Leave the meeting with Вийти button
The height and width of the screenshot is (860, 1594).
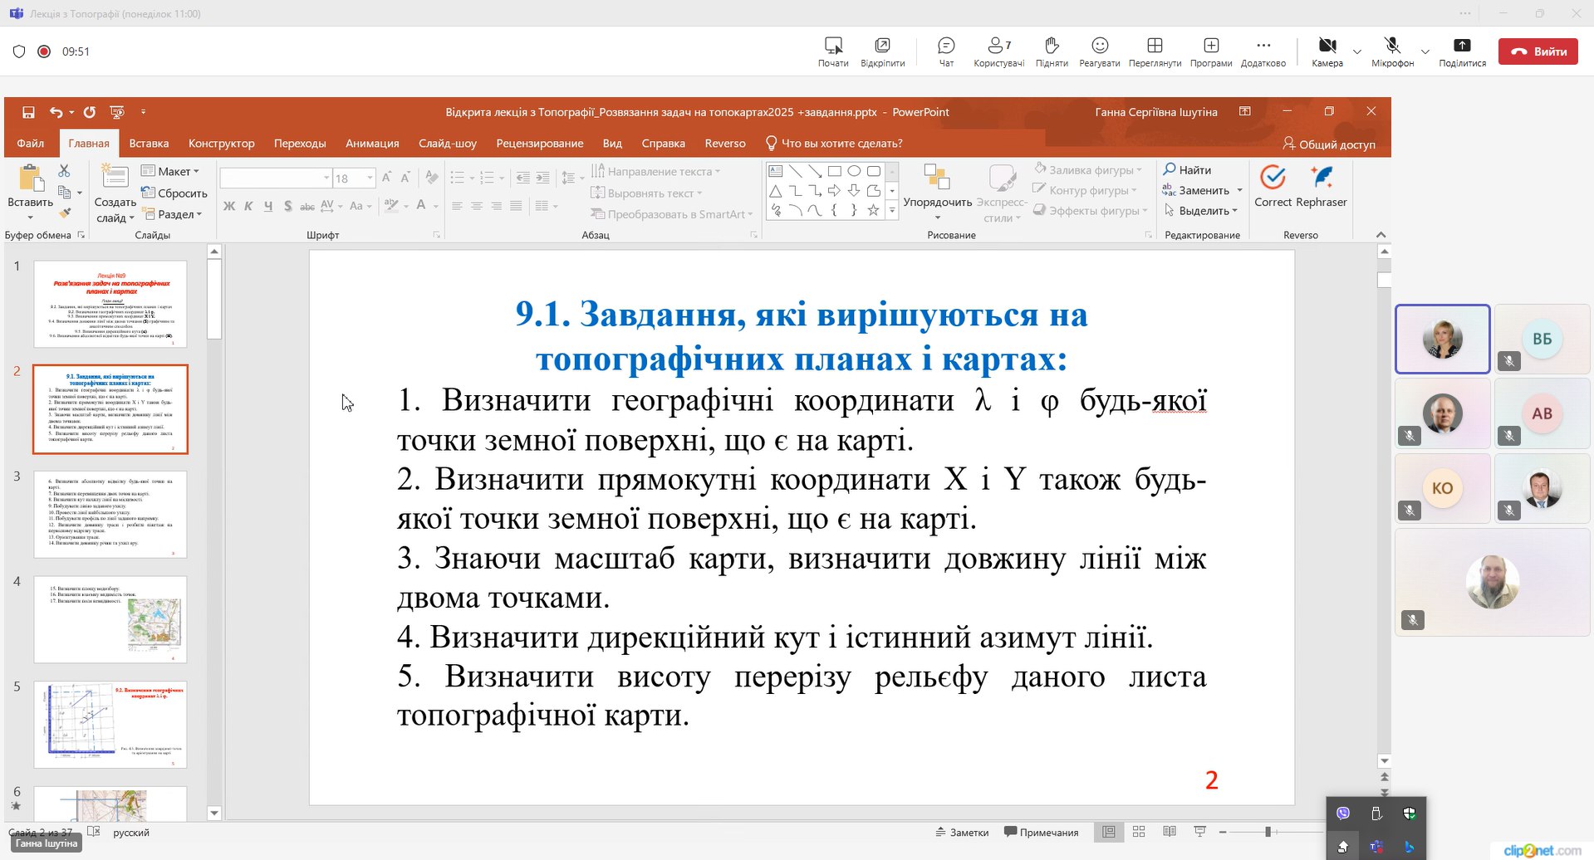[1538, 51]
